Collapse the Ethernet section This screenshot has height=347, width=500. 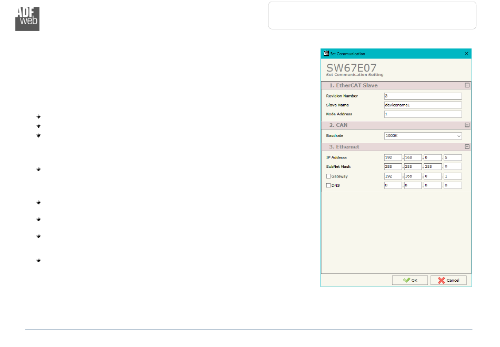point(467,147)
